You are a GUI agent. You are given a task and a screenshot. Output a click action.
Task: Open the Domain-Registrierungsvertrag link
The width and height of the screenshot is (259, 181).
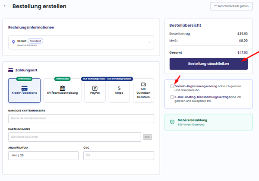[x=196, y=86]
